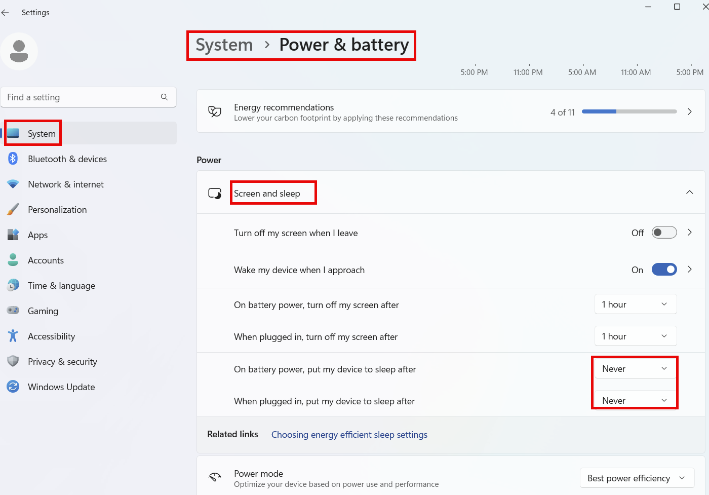Click the Energy recommendations leaf icon
709x495 pixels.
click(215, 111)
